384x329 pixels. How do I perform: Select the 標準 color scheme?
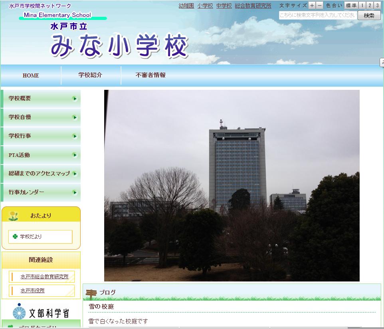[351, 5]
